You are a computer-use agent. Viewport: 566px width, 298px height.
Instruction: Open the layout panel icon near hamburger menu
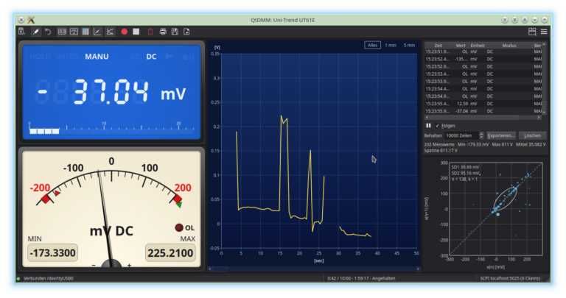tap(532, 32)
